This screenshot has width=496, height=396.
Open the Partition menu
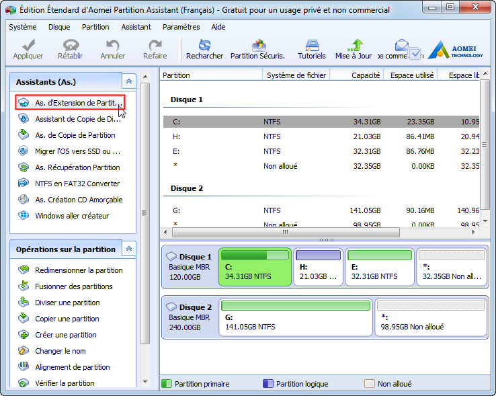(x=95, y=27)
